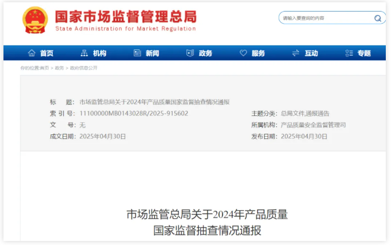
Task: Click the book icon beside 政务
Action: coord(190,53)
